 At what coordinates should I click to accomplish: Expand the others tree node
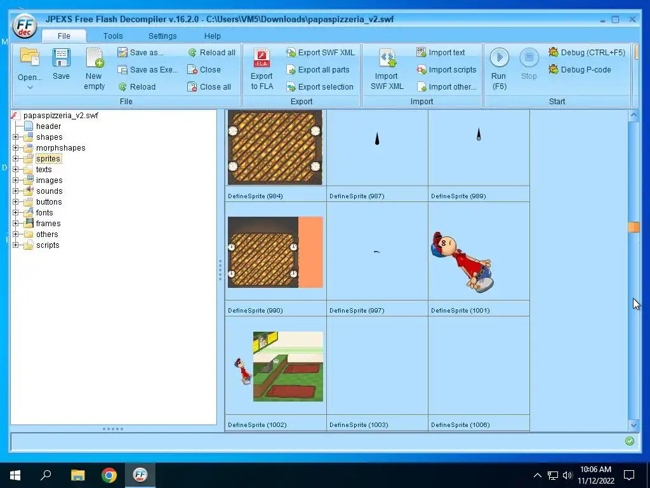[x=15, y=234]
